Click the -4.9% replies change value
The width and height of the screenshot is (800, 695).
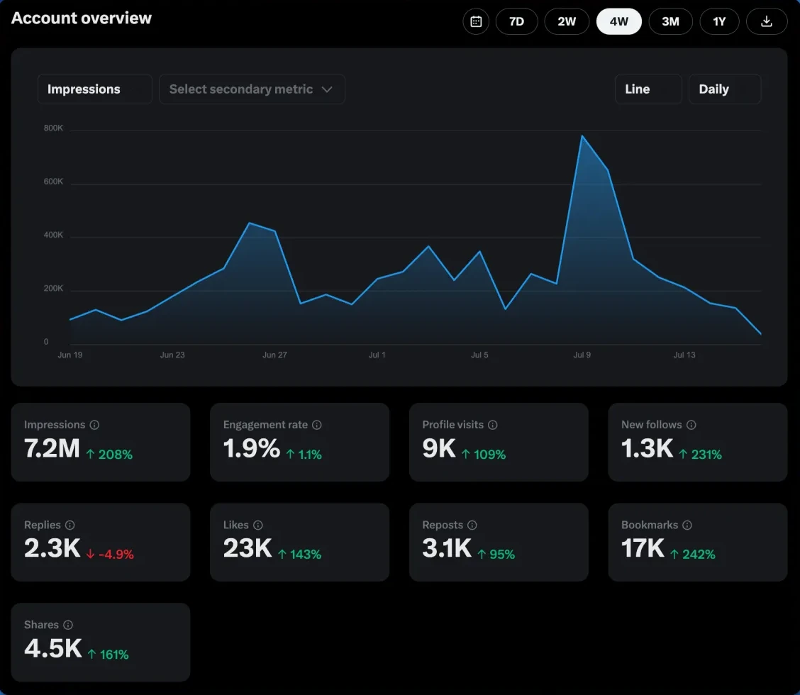click(116, 554)
